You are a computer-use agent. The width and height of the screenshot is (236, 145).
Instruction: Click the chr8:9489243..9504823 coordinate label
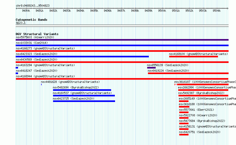33,6
